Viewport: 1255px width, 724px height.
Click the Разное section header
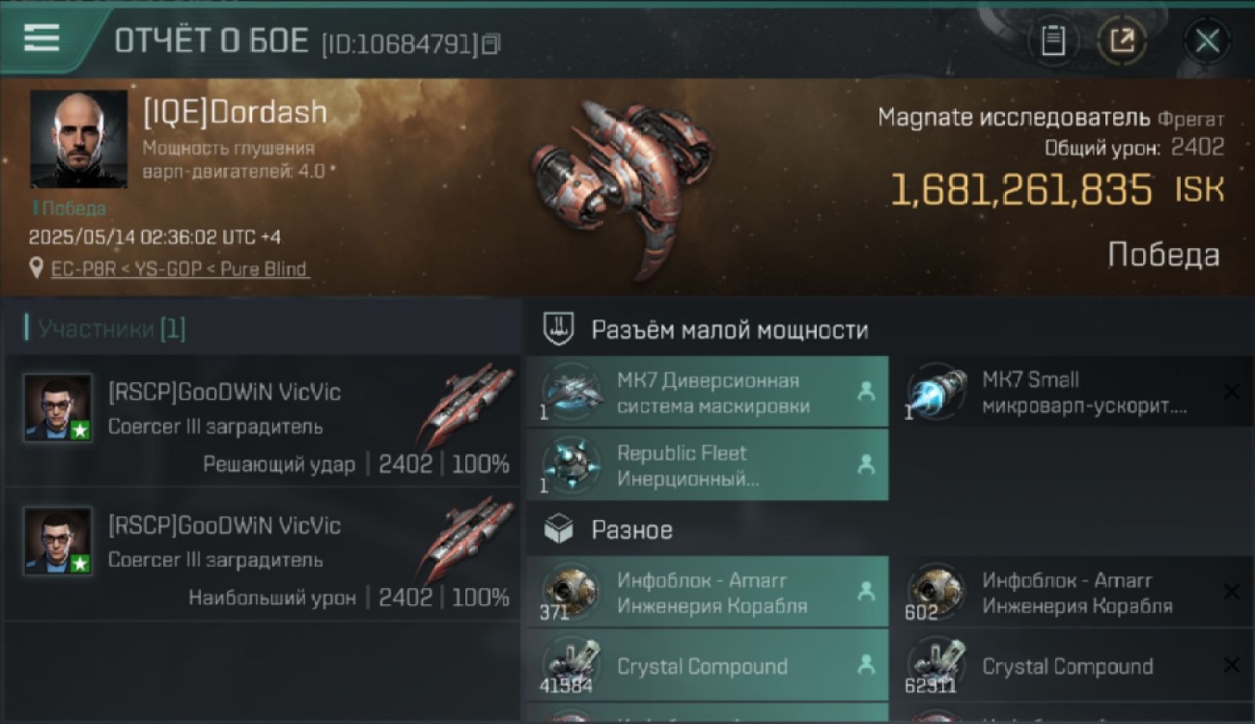pos(632,530)
